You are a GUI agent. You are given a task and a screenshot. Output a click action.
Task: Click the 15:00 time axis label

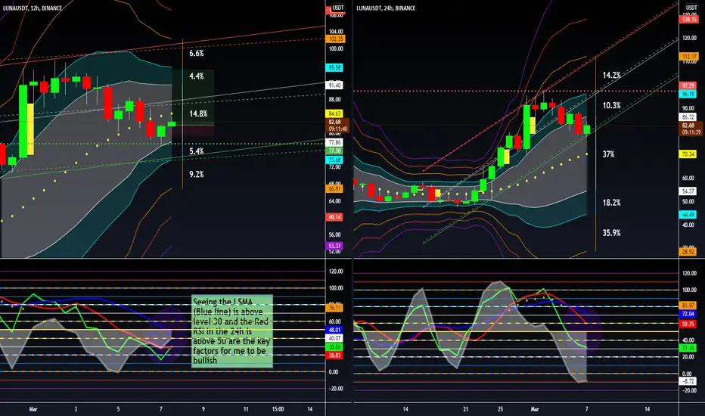[278, 409]
